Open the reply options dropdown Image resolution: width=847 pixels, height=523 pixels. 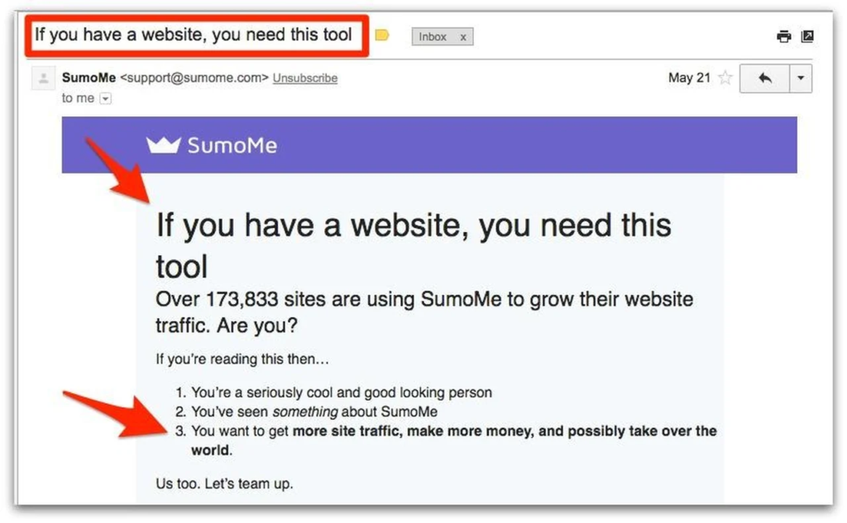coord(800,77)
